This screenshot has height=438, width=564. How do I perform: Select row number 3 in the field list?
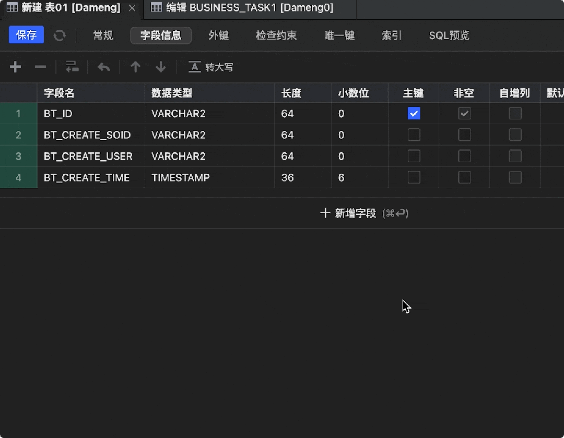coord(19,156)
